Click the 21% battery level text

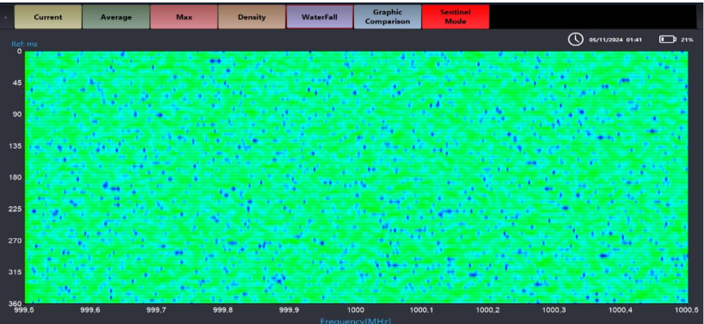[x=687, y=40]
